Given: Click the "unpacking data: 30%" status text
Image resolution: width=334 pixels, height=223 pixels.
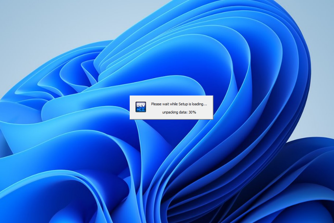Looking at the screenshot, I should point(179,112).
